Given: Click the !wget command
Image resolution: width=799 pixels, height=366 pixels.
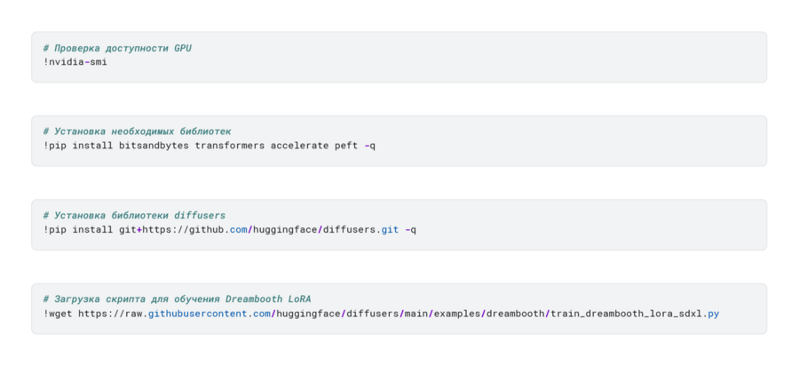Looking at the screenshot, I should [x=57, y=314].
